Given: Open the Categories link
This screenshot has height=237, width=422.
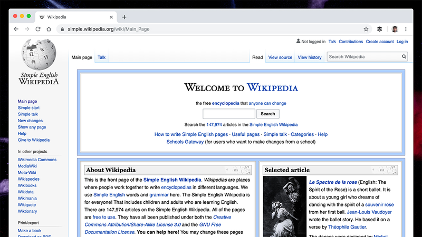Looking at the screenshot, I should click(x=302, y=134).
